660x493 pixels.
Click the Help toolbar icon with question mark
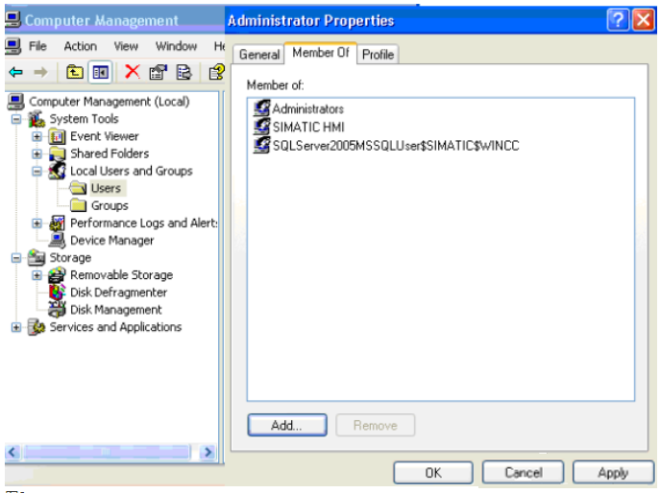pos(217,72)
